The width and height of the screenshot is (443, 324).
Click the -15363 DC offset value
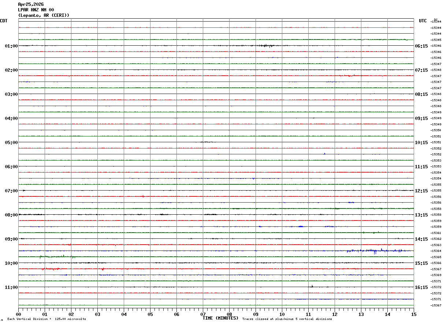(x=436, y=245)
